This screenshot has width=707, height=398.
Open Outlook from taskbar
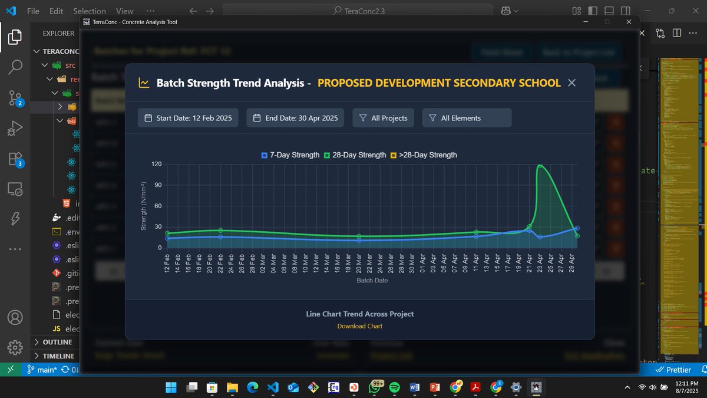click(x=293, y=387)
